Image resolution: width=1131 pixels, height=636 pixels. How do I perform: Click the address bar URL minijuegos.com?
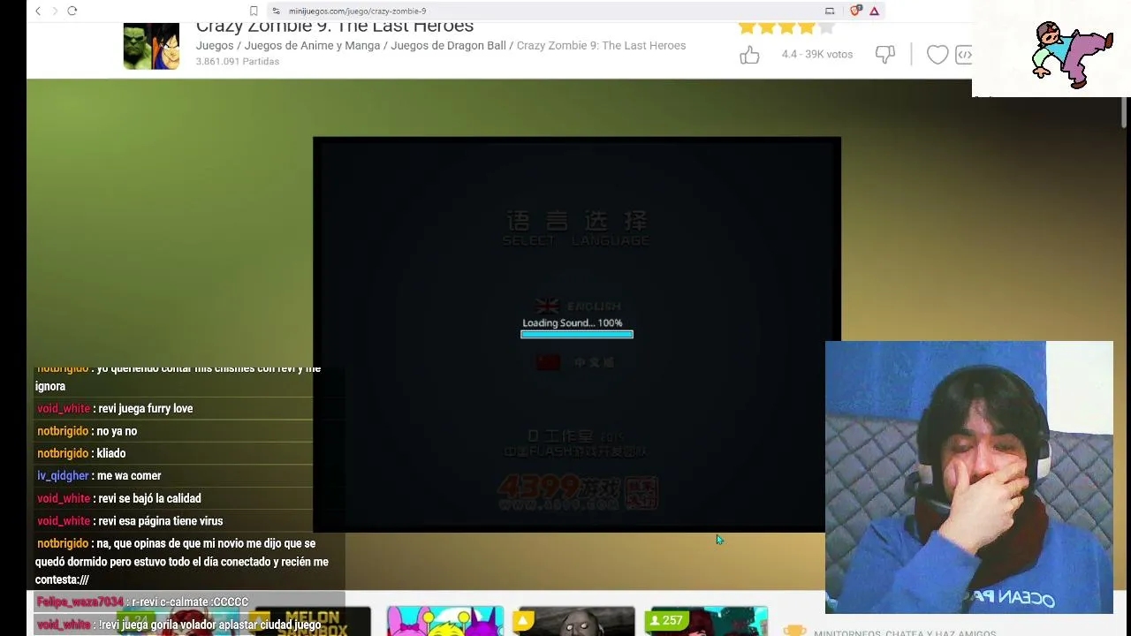point(357,11)
